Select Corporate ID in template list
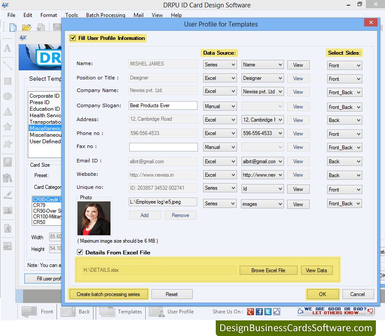 pyautogui.click(x=45, y=96)
